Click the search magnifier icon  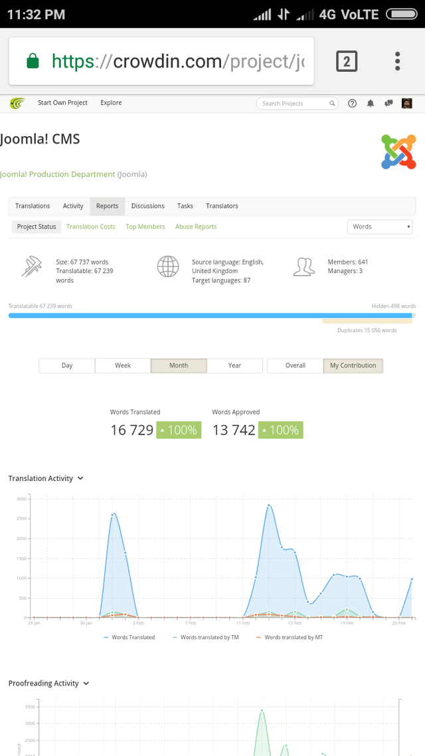pos(332,103)
